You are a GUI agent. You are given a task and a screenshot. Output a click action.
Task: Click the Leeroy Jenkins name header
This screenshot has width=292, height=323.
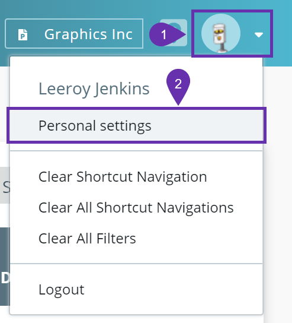94,89
